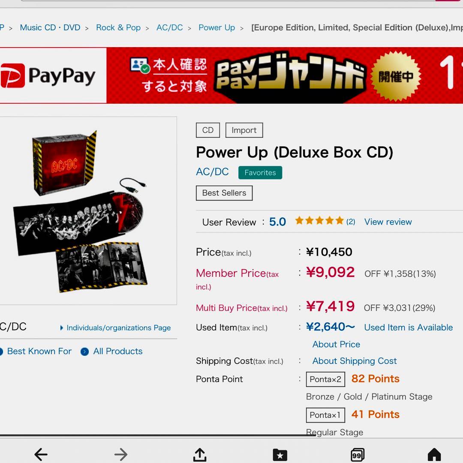
Task: Open the AC/DC artist link under title
Action: coord(212,171)
